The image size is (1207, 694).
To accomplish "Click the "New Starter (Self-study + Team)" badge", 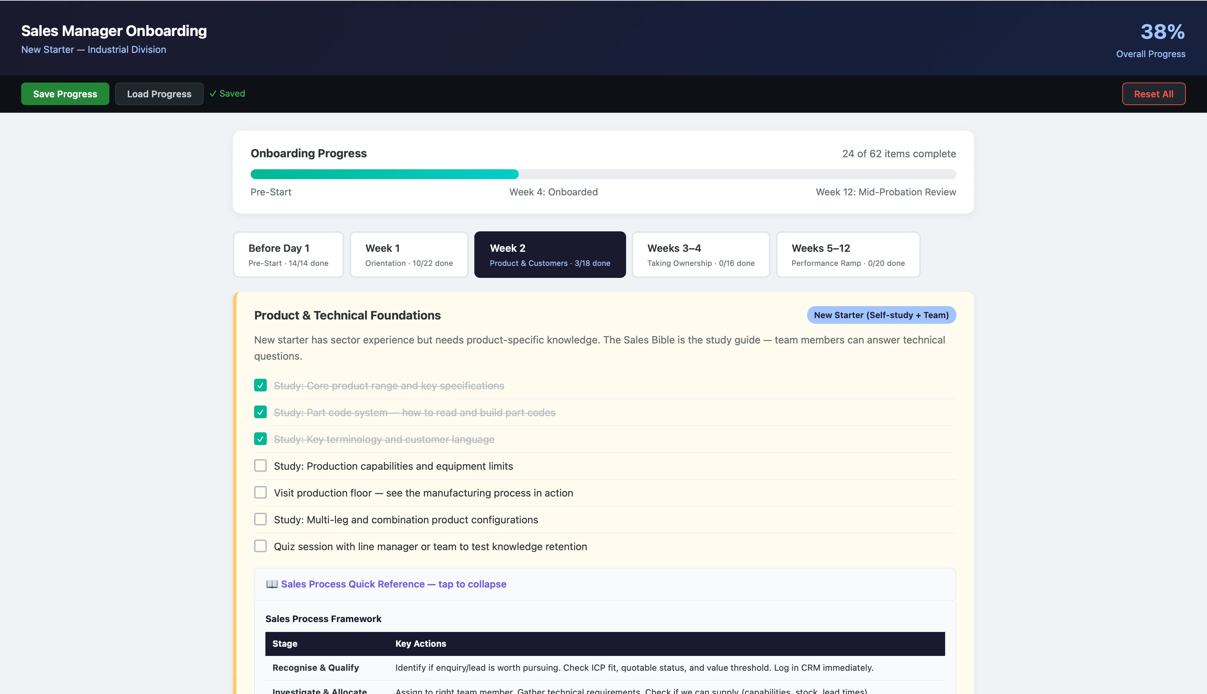I will [x=881, y=315].
